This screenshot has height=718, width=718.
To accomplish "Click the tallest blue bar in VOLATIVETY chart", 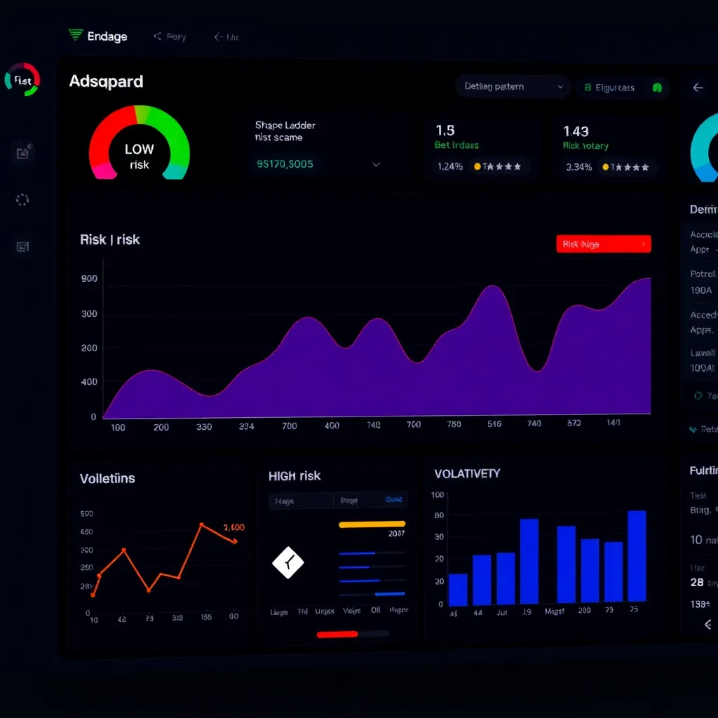I will click(637, 555).
